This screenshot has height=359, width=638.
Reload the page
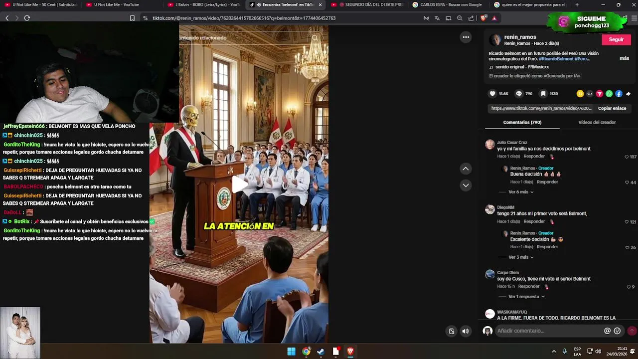[x=27, y=18]
